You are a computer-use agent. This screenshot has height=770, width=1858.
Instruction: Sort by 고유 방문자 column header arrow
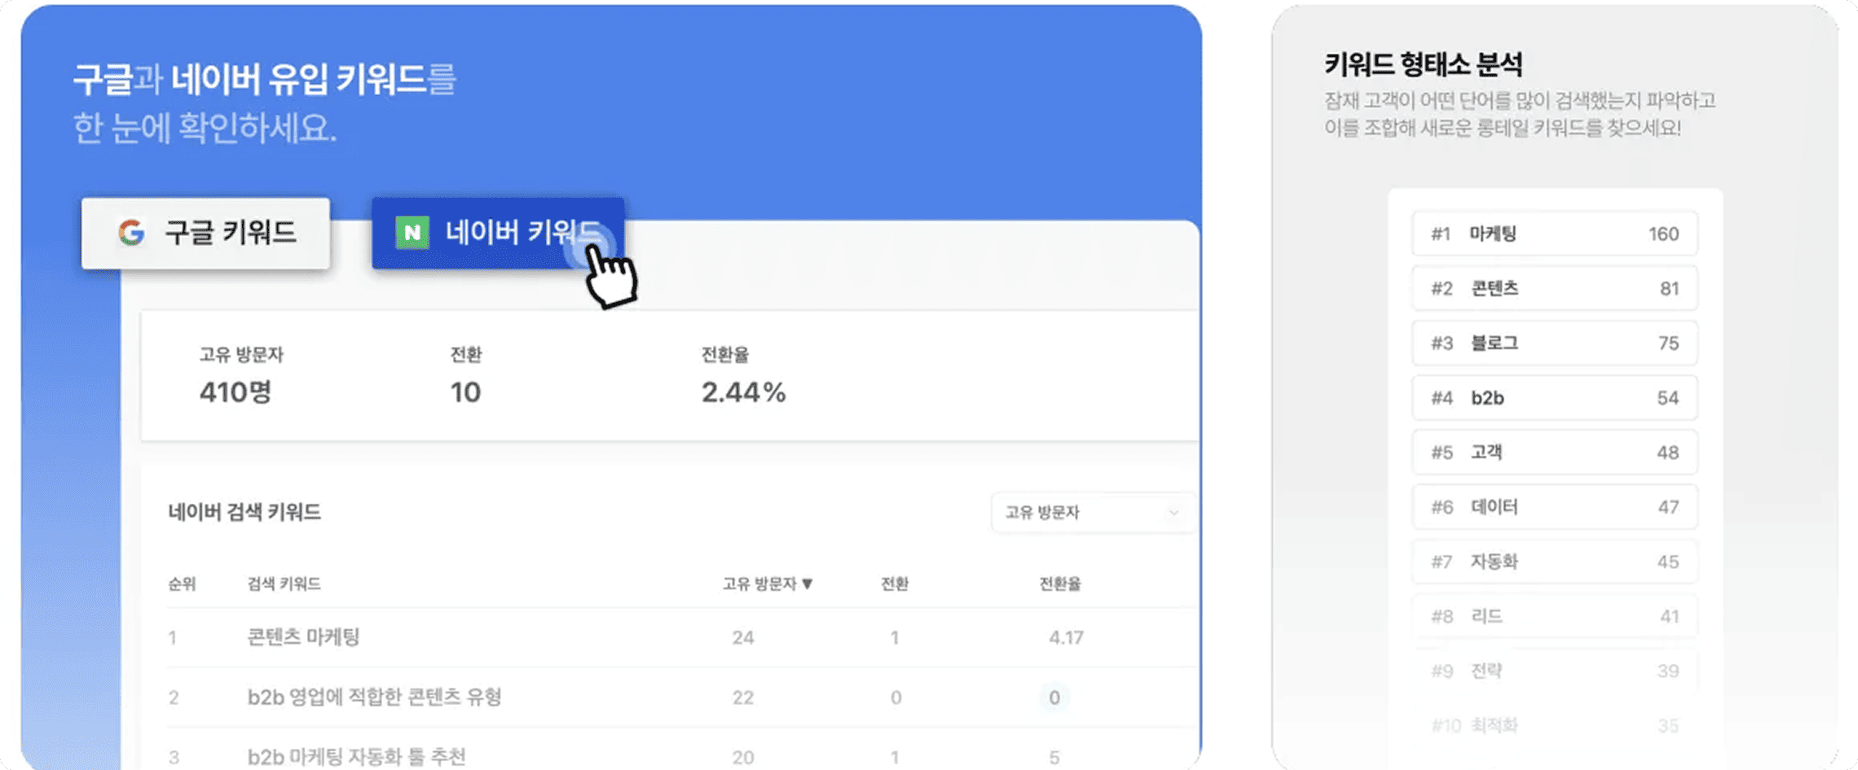point(808,584)
